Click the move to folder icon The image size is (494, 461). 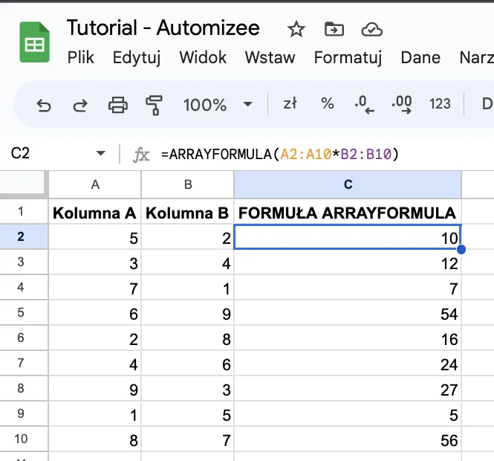pos(334,29)
